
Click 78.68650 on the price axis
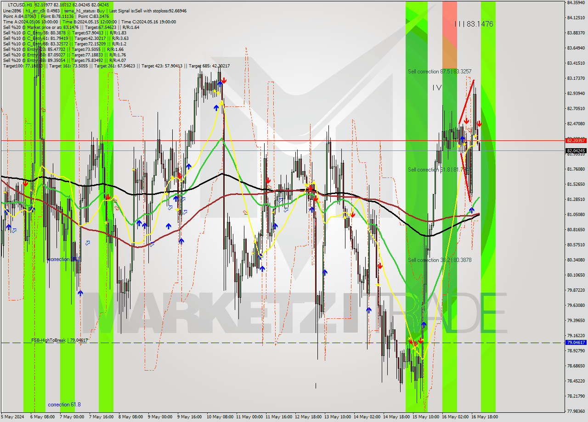(x=576, y=366)
